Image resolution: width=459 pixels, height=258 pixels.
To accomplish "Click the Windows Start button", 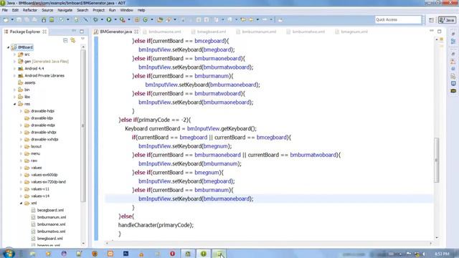I will click(x=8, y=253).
